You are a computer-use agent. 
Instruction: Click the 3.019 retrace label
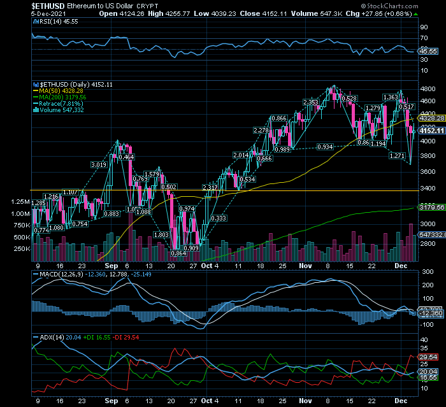[x=99, y=165]
